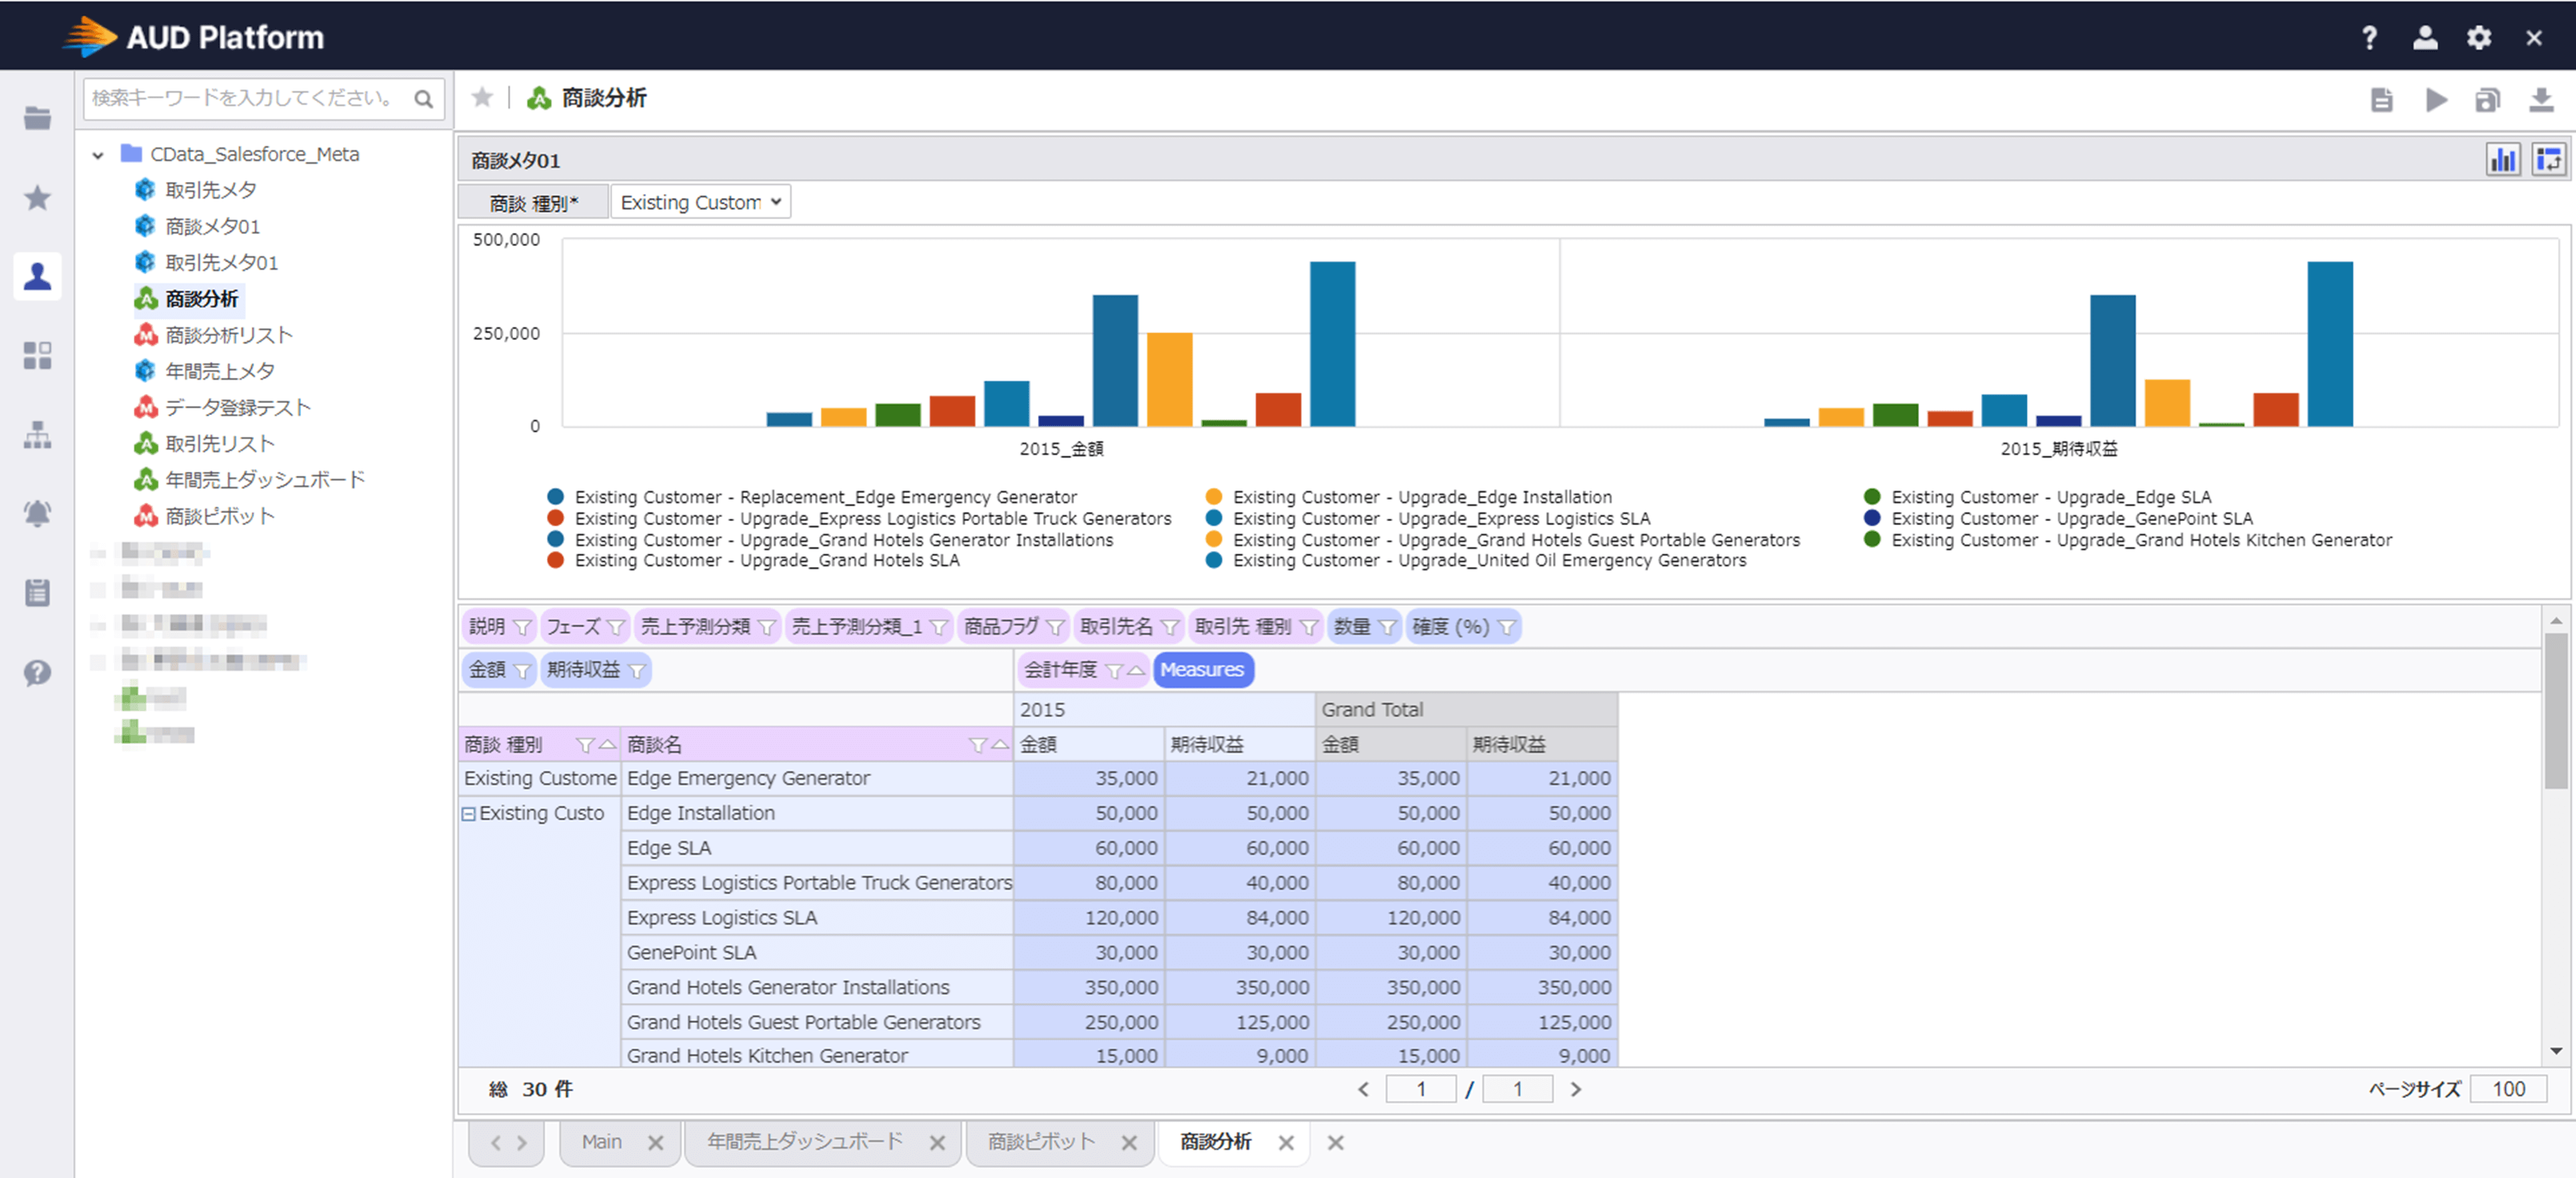Click the help question mark in header
This screenshot has height=1178, width=2576.
click(2369, 38)
